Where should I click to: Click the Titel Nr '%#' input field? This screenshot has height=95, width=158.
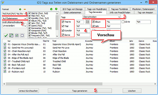click(80, 22)
